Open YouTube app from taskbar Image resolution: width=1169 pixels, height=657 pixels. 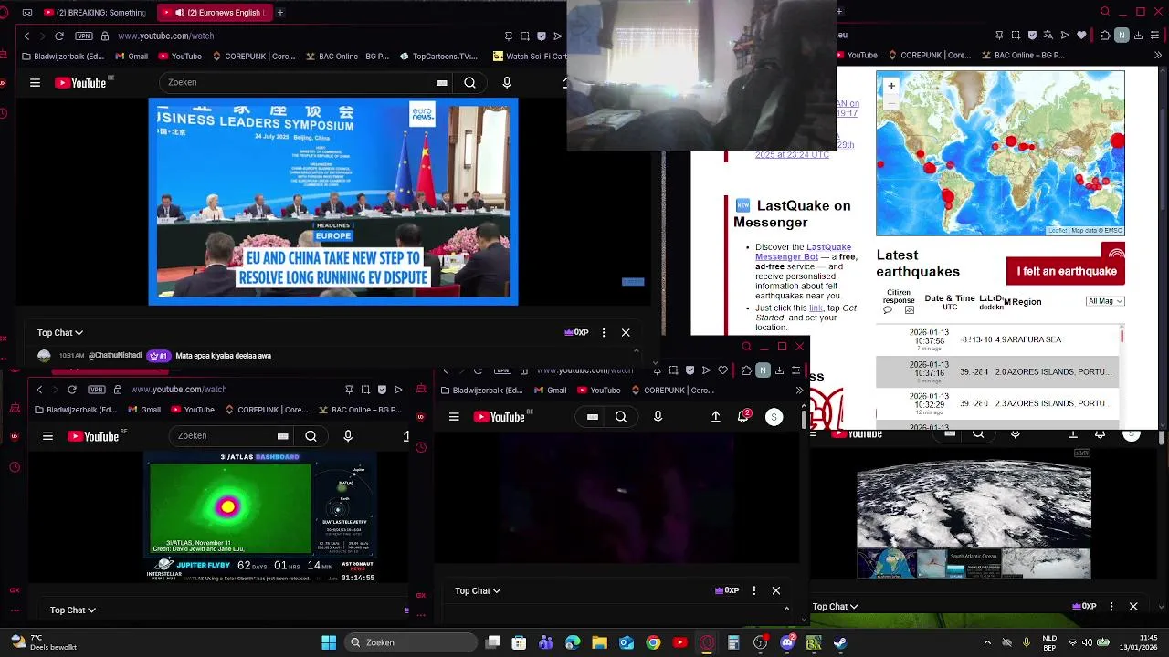coord(679,642)
